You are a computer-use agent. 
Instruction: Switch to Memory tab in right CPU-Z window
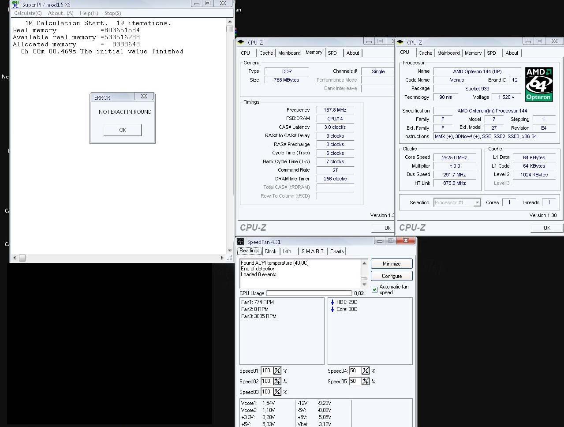point(473,53)
